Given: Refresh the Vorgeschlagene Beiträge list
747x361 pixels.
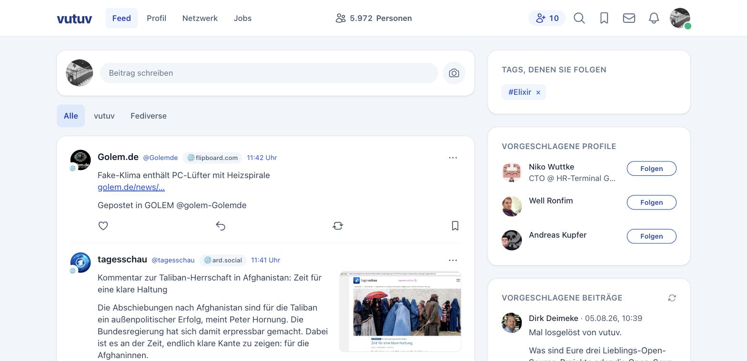Looking at the screenshot, I should click(672, 298).
